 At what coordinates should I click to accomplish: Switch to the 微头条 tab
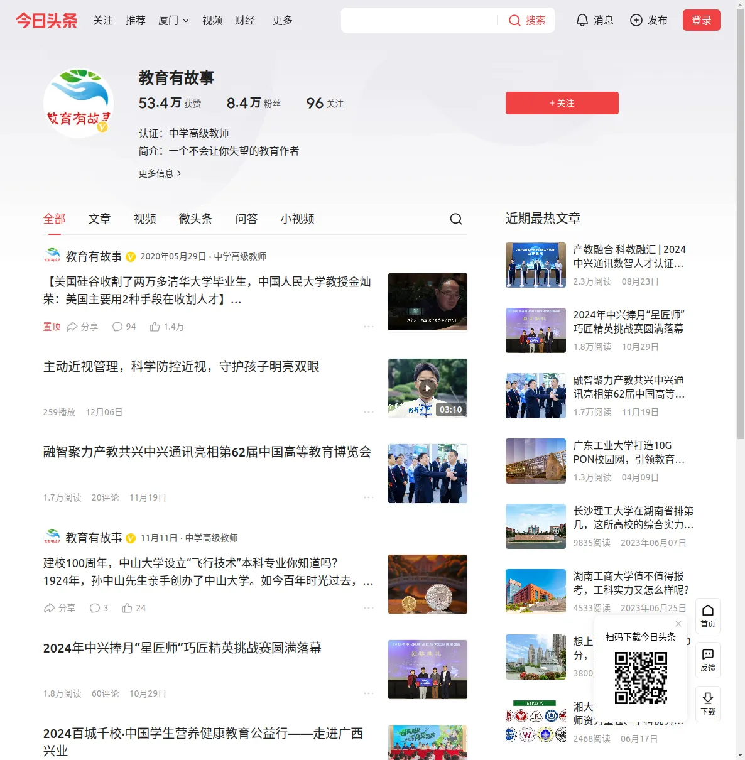pyautogui.click(x=196, y=219)
